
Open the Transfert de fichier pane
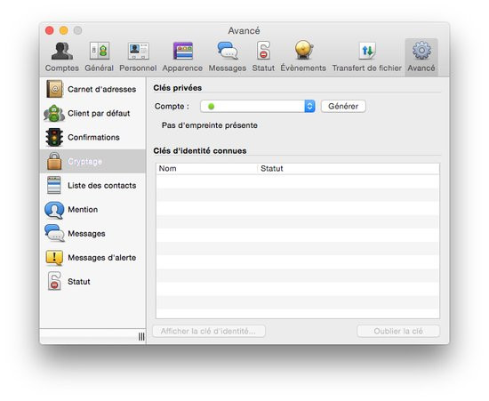click(366, 57)
